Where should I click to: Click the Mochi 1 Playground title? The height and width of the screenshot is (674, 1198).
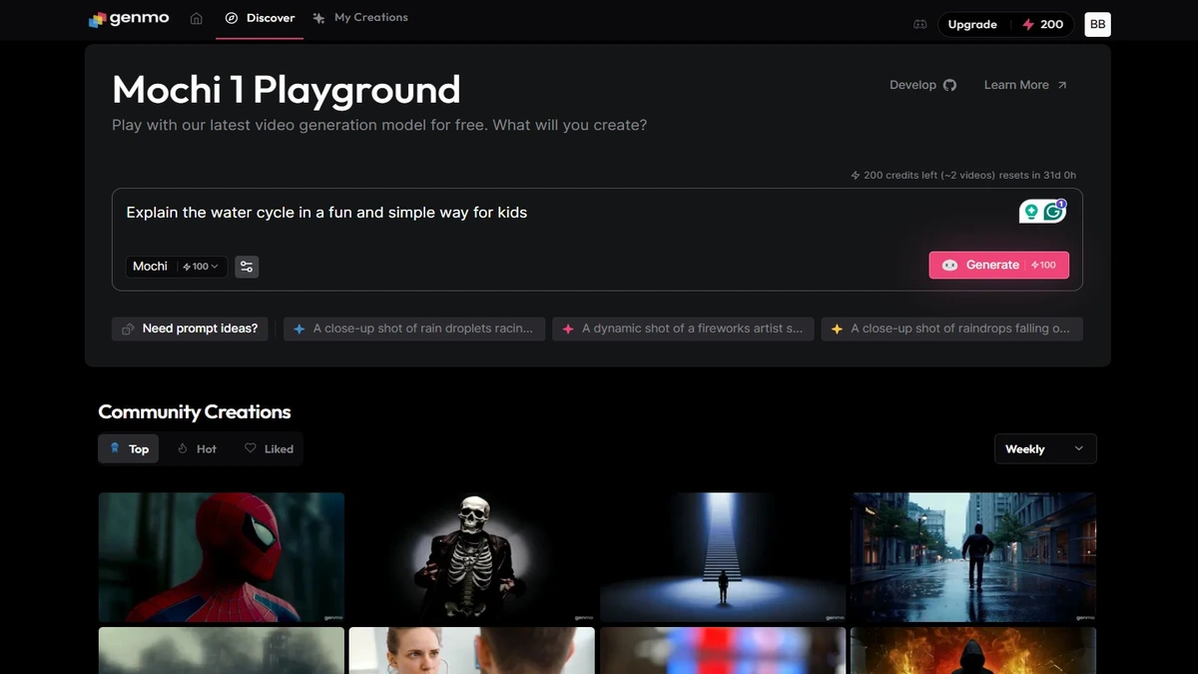[x=286, y=90]
